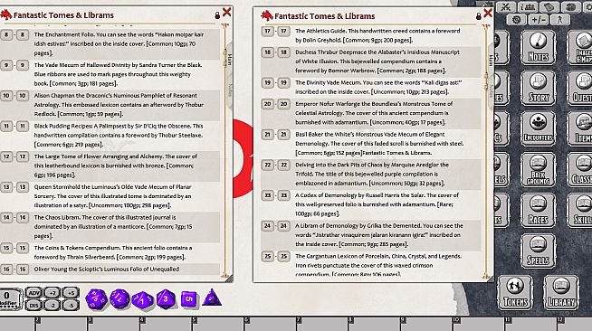Open the Story sidebar button

[x=538, y=88]
